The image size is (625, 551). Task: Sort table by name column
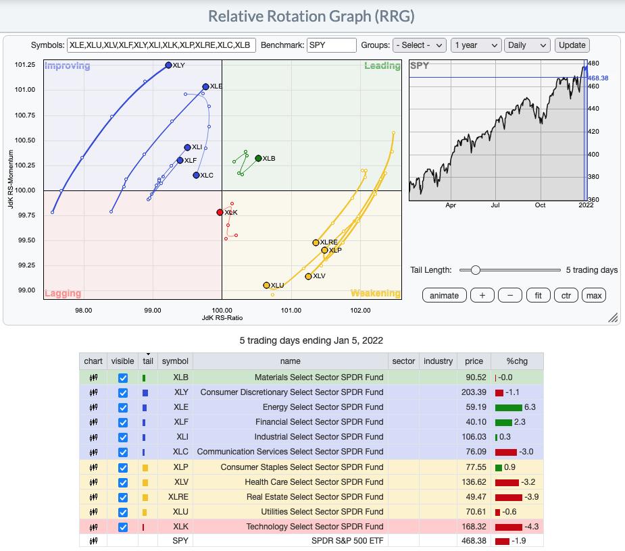coord(290,361)
